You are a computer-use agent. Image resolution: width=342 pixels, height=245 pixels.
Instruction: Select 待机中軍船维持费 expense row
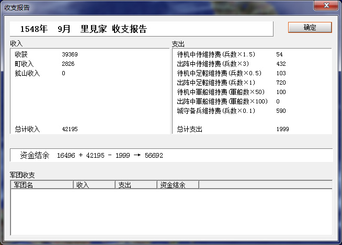tap(231, 92)
